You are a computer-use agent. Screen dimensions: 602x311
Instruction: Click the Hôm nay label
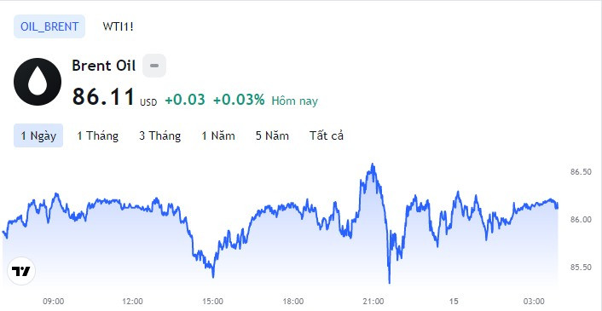294,101
